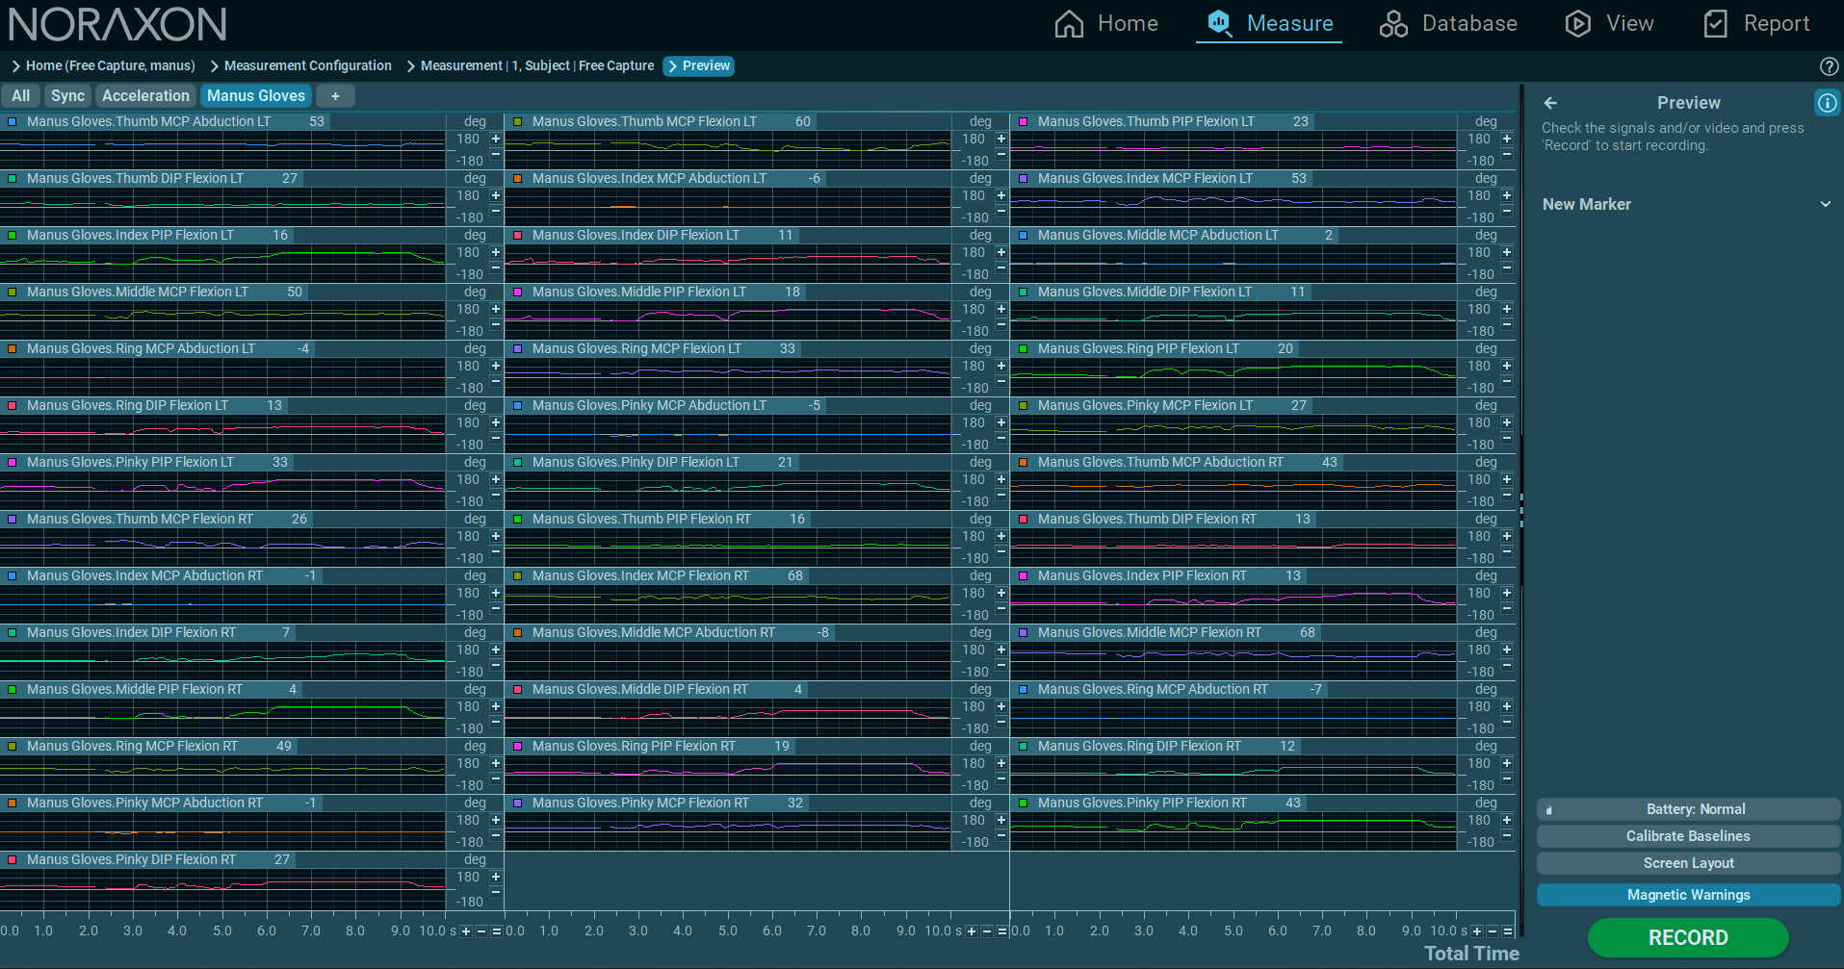This screenshot has height=969, width=1844.
Task: Open the Measurement Subject Free Capture breadcrumb
Action: point(536,66)
